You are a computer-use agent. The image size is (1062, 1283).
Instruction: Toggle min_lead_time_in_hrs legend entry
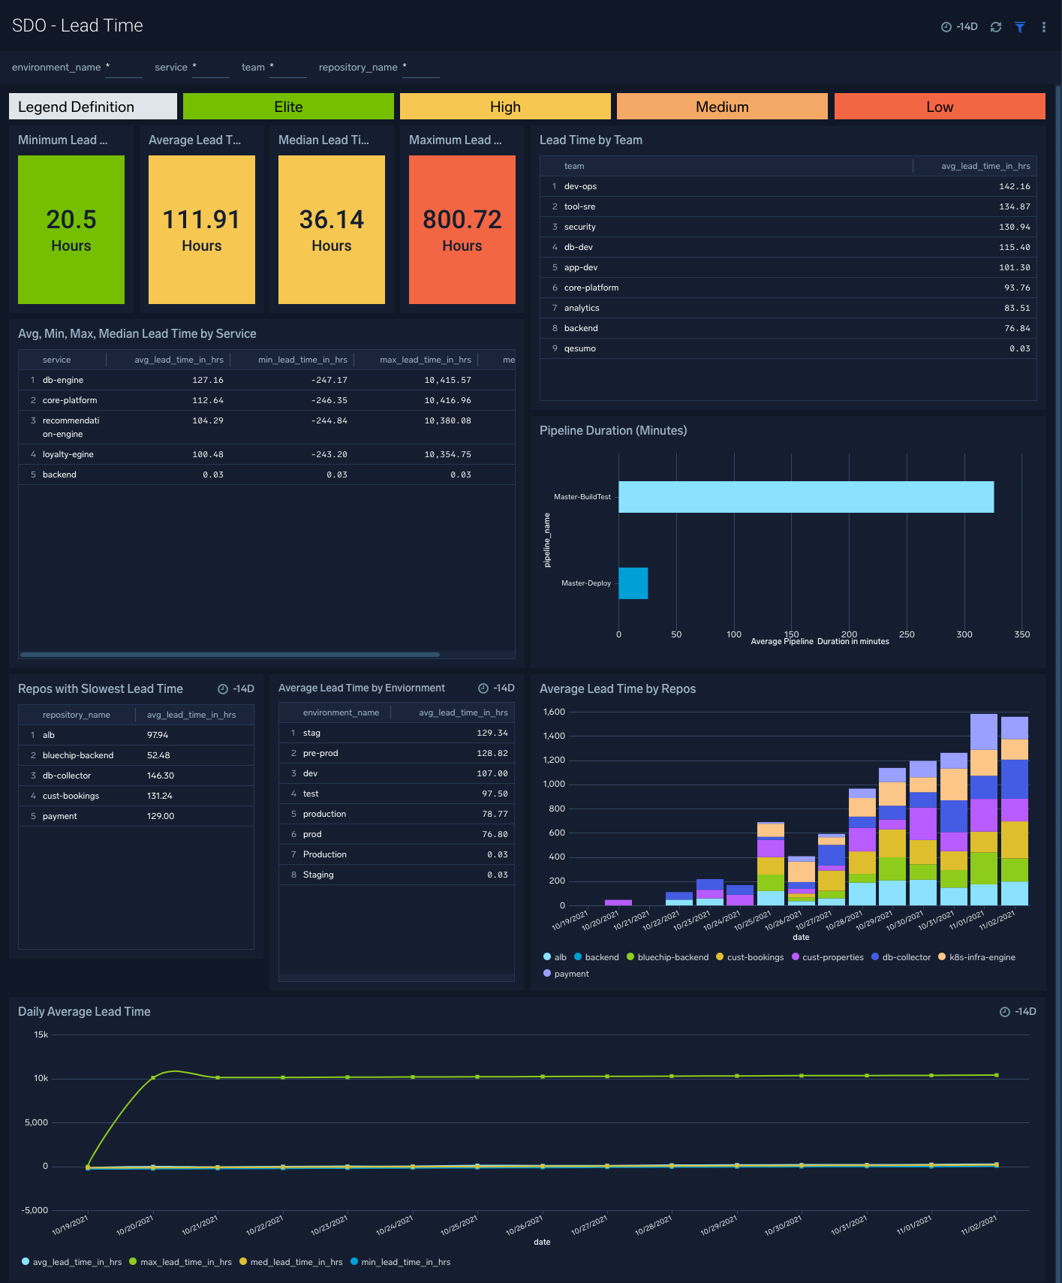pyautogui.click(x=400, y=1262)
